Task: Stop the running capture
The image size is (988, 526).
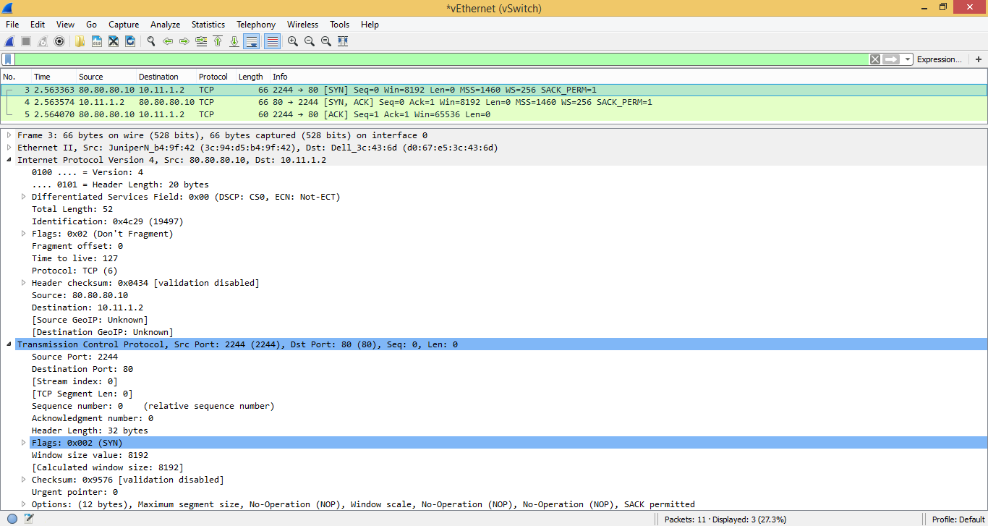Action: tap(26, 41)
